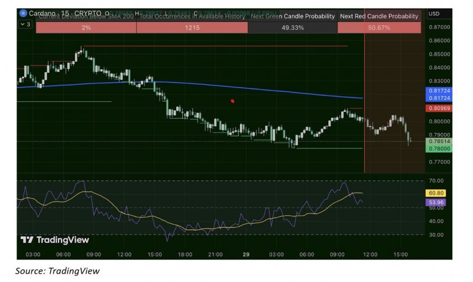
Task: Click the green 0.78000 price label
Action: coord(439,148)
